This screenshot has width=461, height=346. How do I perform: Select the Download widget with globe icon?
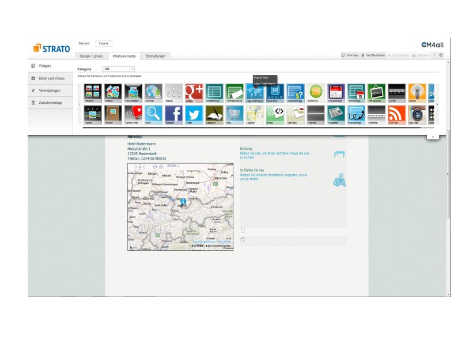click(153, 93)
